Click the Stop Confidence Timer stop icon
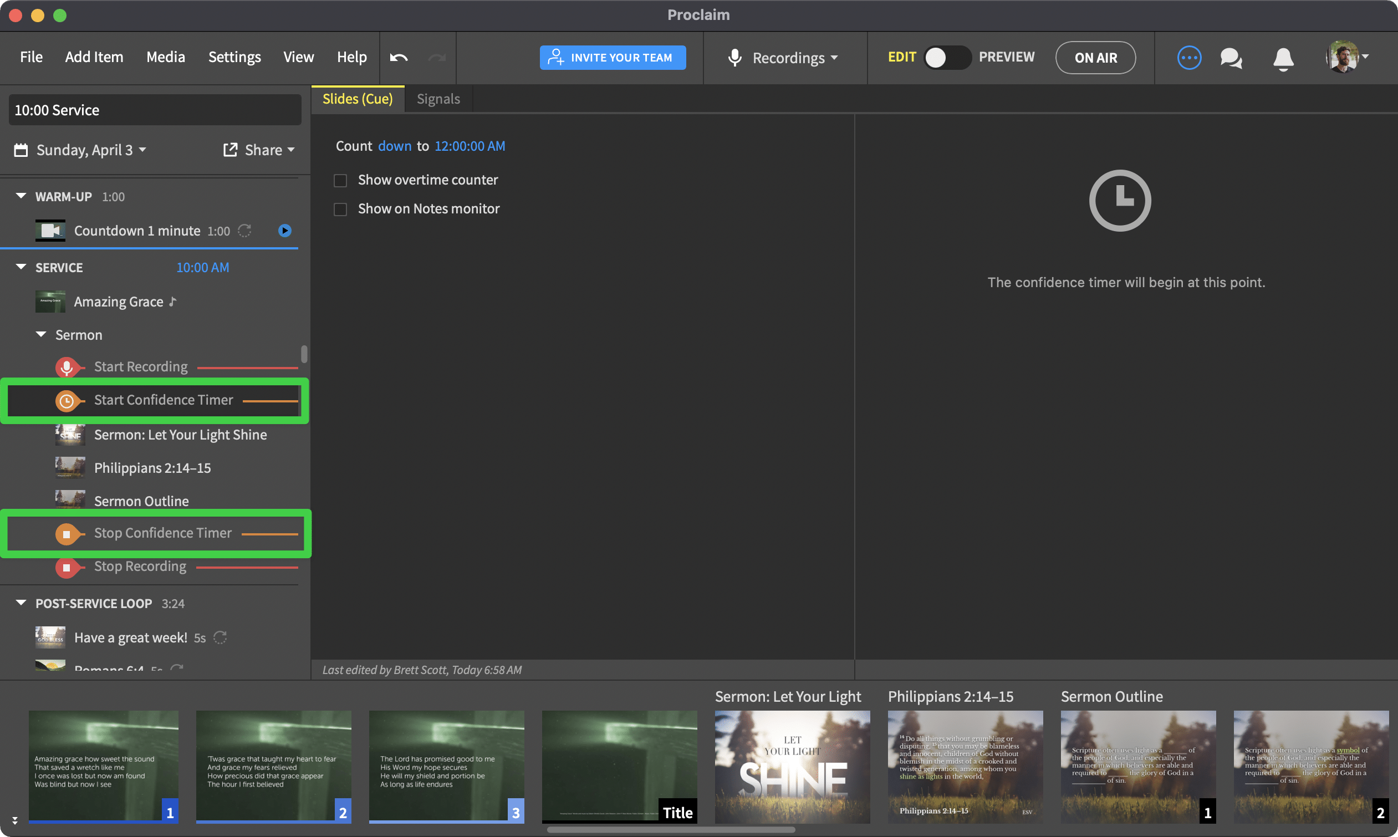The image size is (1398, 837). pyautogui.click(x=67, y=534)
